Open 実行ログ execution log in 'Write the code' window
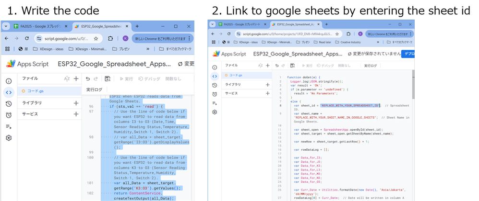The width and height of the screenshot is (479, 201). (94, 89)
